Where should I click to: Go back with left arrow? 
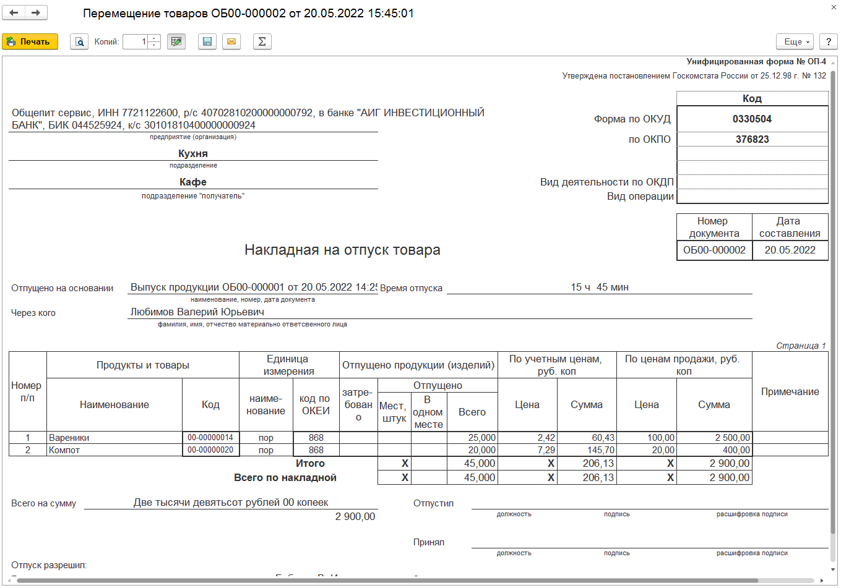coord(14,12)
